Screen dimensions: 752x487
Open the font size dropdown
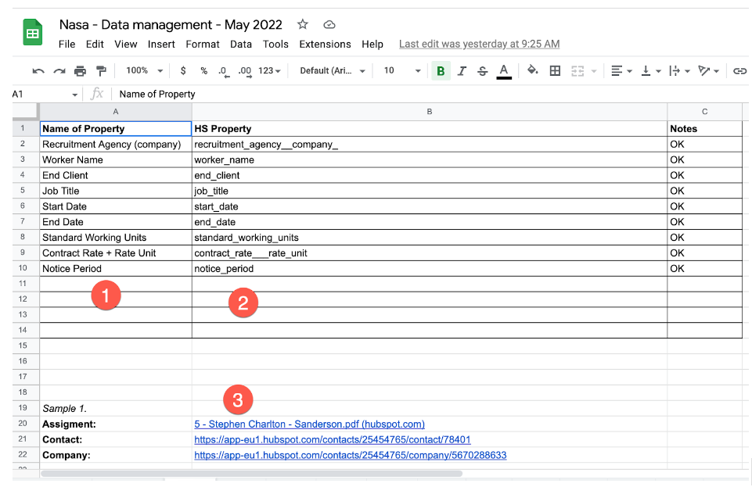pyautogui.click(x=402, y=71)
